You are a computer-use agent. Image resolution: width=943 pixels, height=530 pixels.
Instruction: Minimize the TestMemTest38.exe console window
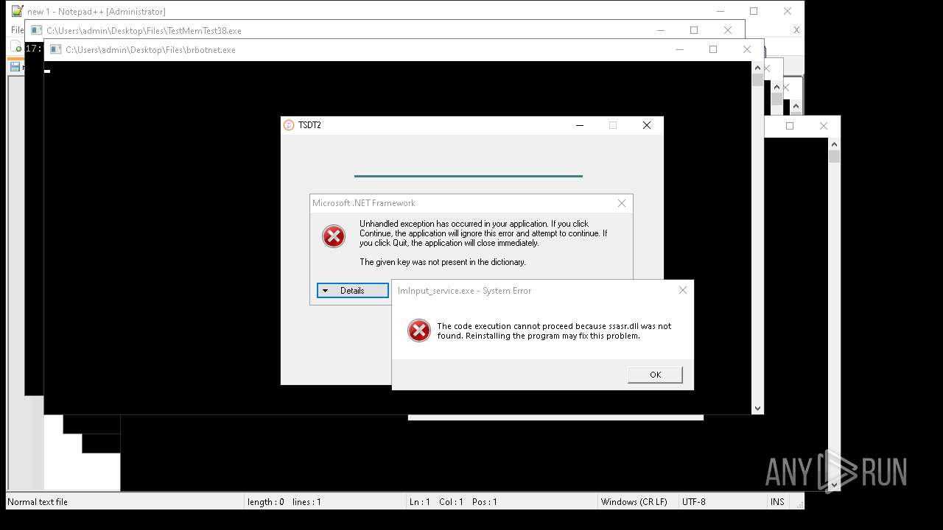coord(660,30)
